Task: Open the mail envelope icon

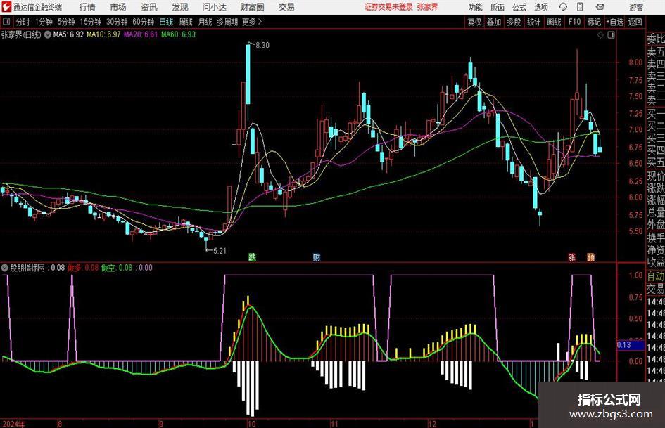Action: pyautogui.click(x=600, y=7)
